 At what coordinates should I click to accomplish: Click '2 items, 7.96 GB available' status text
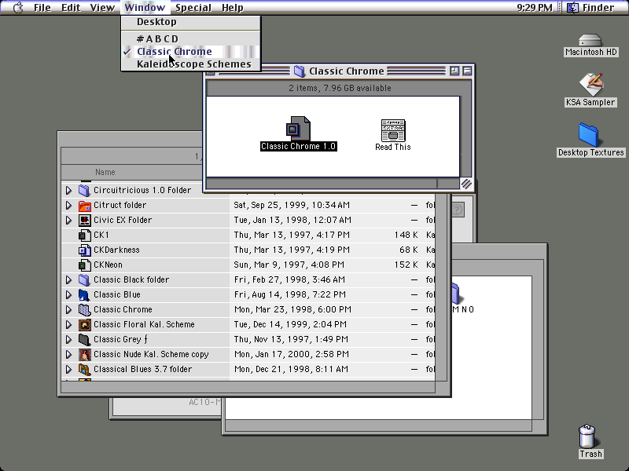pos(340,88)
